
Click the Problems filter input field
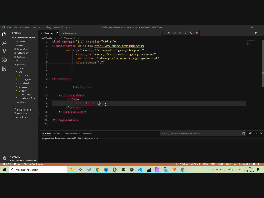[200, 134]
